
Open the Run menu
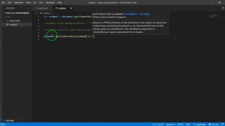(x=41, y=2)
